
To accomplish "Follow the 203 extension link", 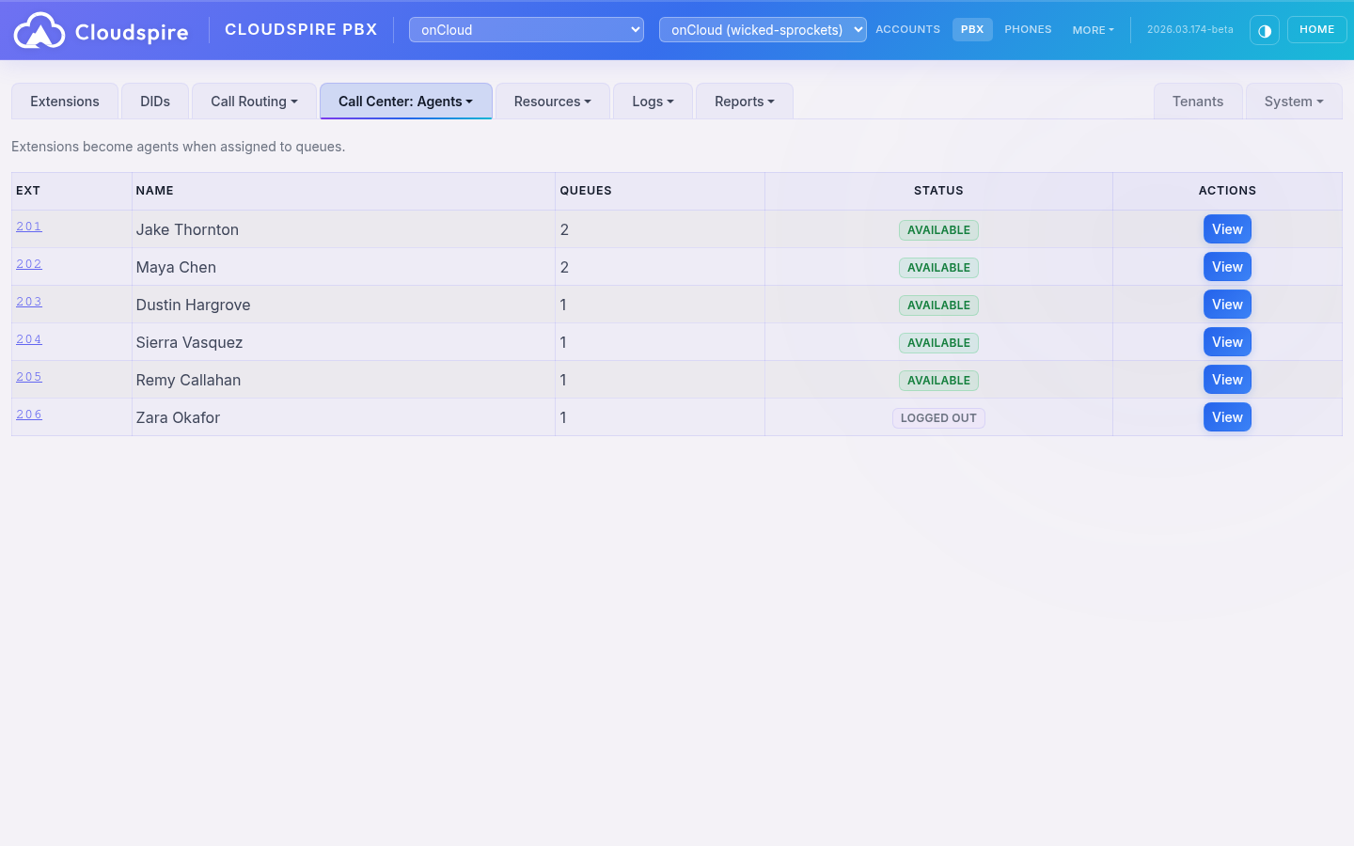I will point(28,301).
